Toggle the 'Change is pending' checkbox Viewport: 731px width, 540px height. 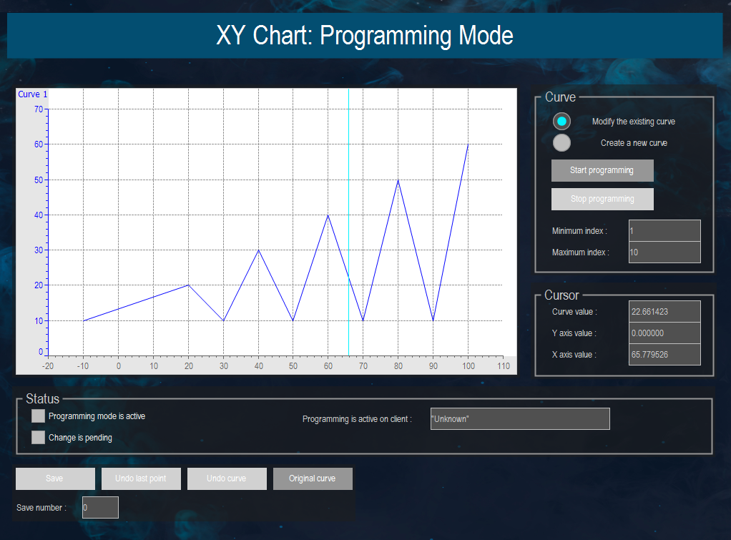pos(37,437)
